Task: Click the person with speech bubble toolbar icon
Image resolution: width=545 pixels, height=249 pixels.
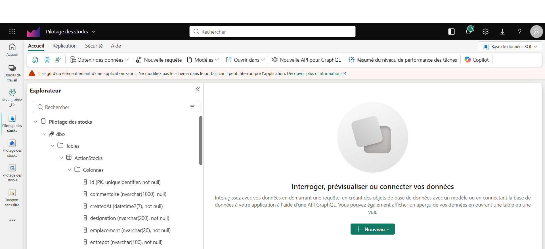Action: pos(58,60)
